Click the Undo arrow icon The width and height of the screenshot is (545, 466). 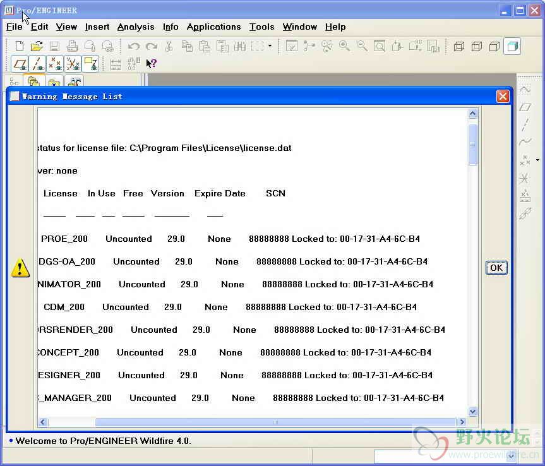click(x=133, y=46)
